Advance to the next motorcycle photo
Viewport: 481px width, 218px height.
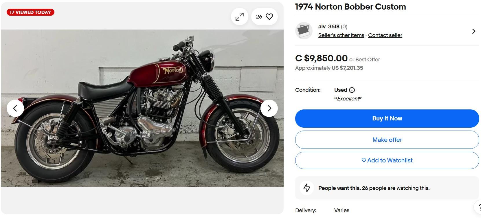point(269,108)
